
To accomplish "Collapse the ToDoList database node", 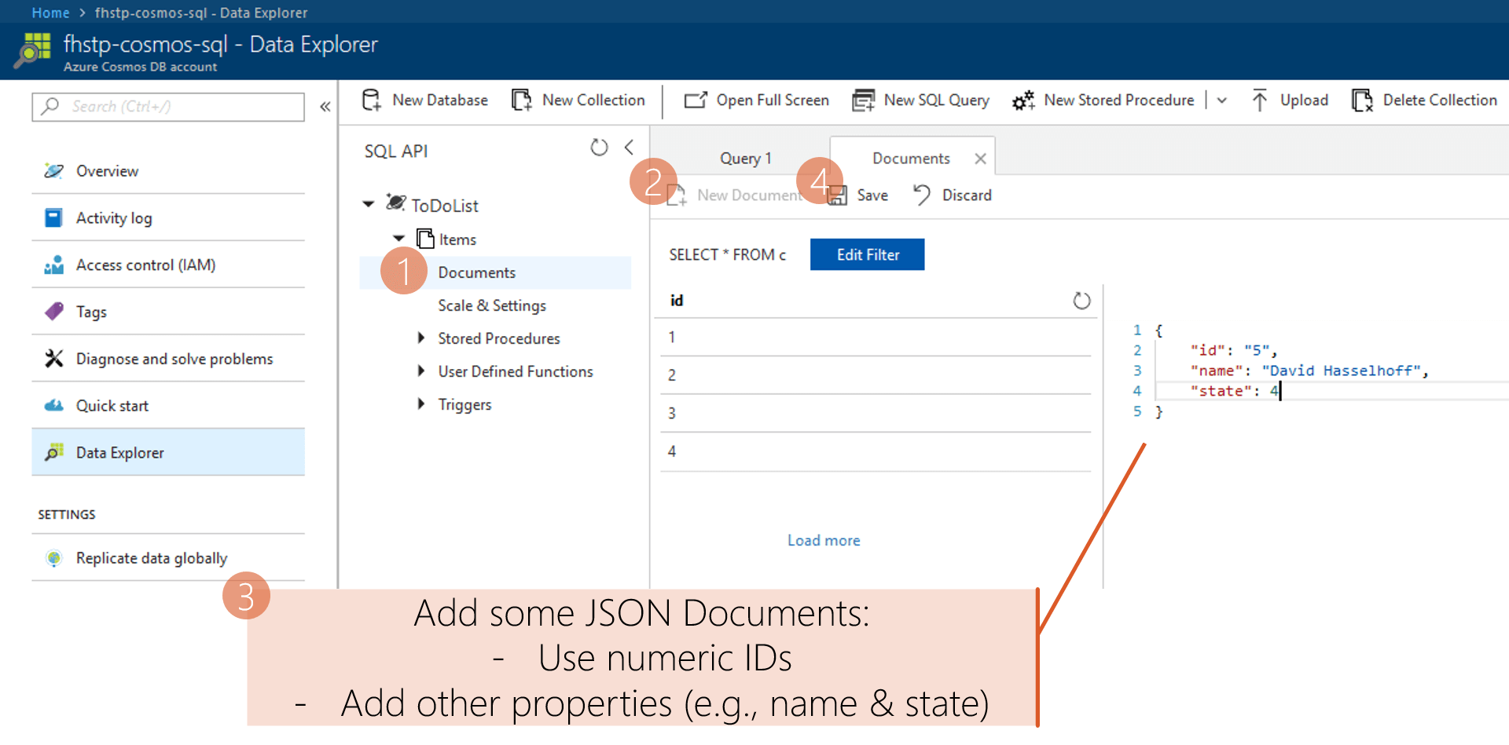I will point(369,204).
